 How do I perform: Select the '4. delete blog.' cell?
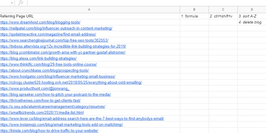252,22
